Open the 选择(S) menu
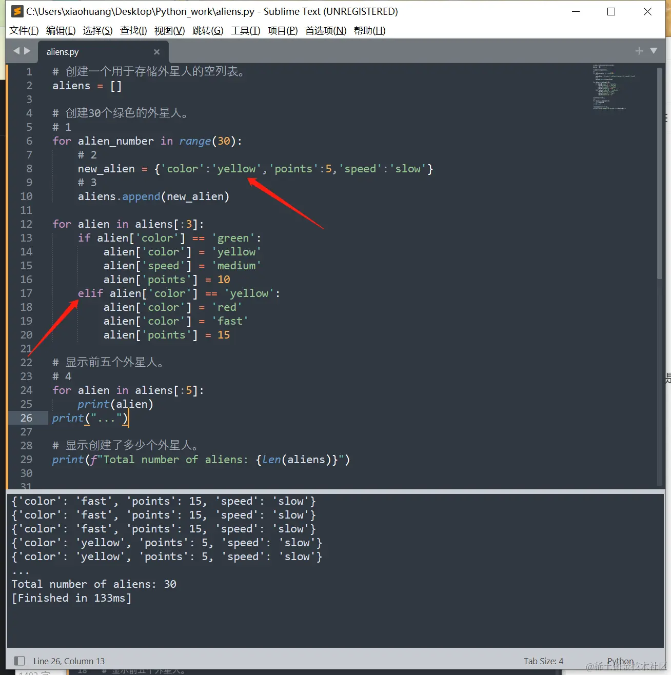 (98, 31)
